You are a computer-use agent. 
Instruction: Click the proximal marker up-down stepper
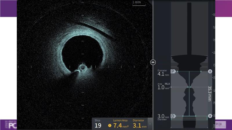click(210, 71)
